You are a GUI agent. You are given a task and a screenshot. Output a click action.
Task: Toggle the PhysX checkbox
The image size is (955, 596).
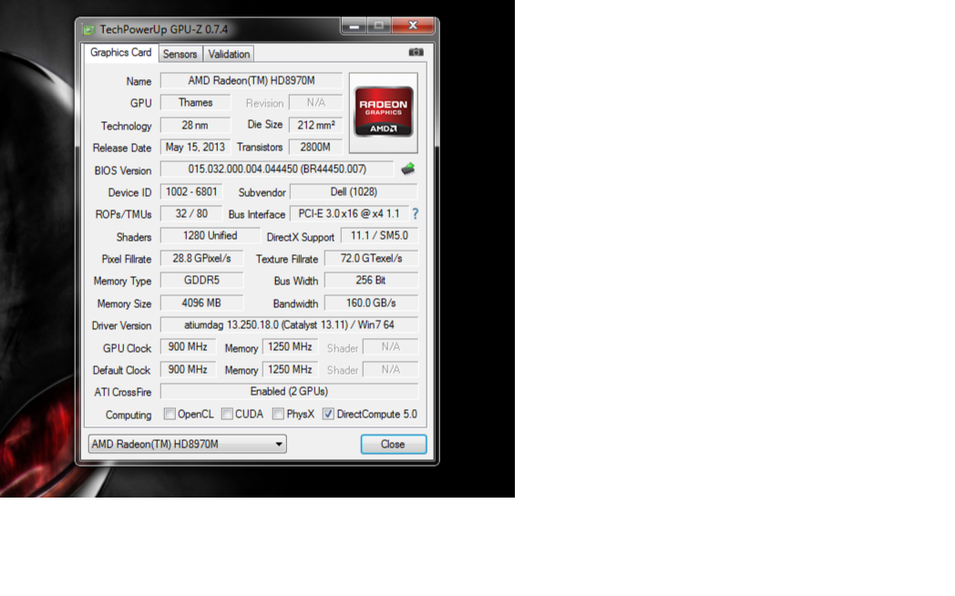click(x=278, y=414)
